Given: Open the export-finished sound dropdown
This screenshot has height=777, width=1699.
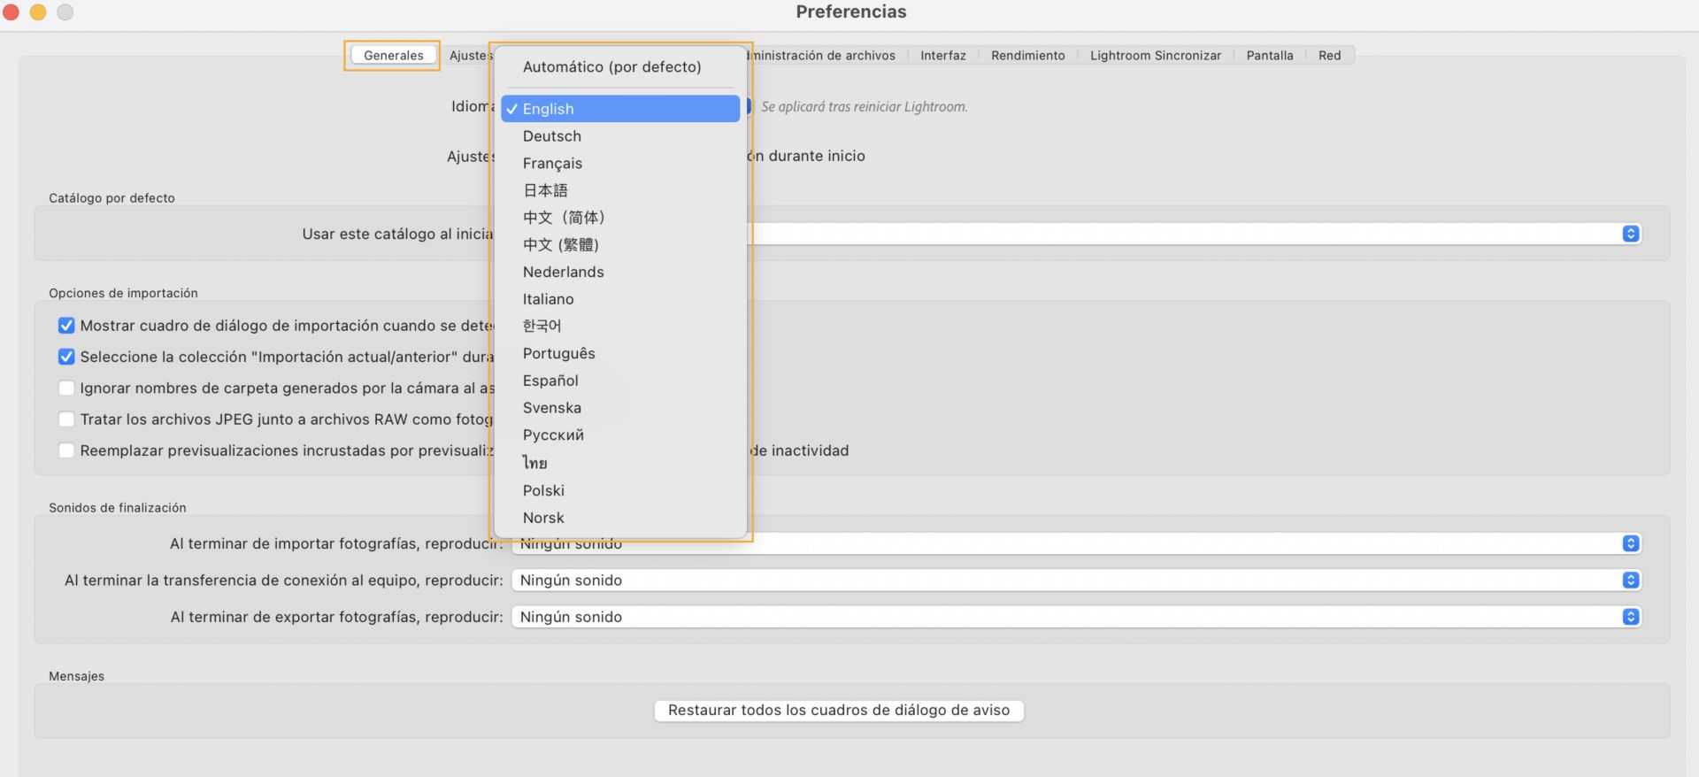Looking at the screenshot, I should 1076,617.
